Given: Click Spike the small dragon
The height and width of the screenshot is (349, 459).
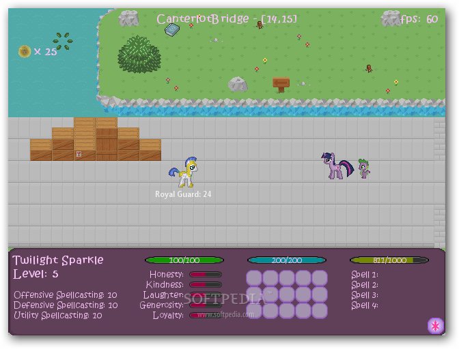Looking at the screenshot, I should tap(364, 169).
